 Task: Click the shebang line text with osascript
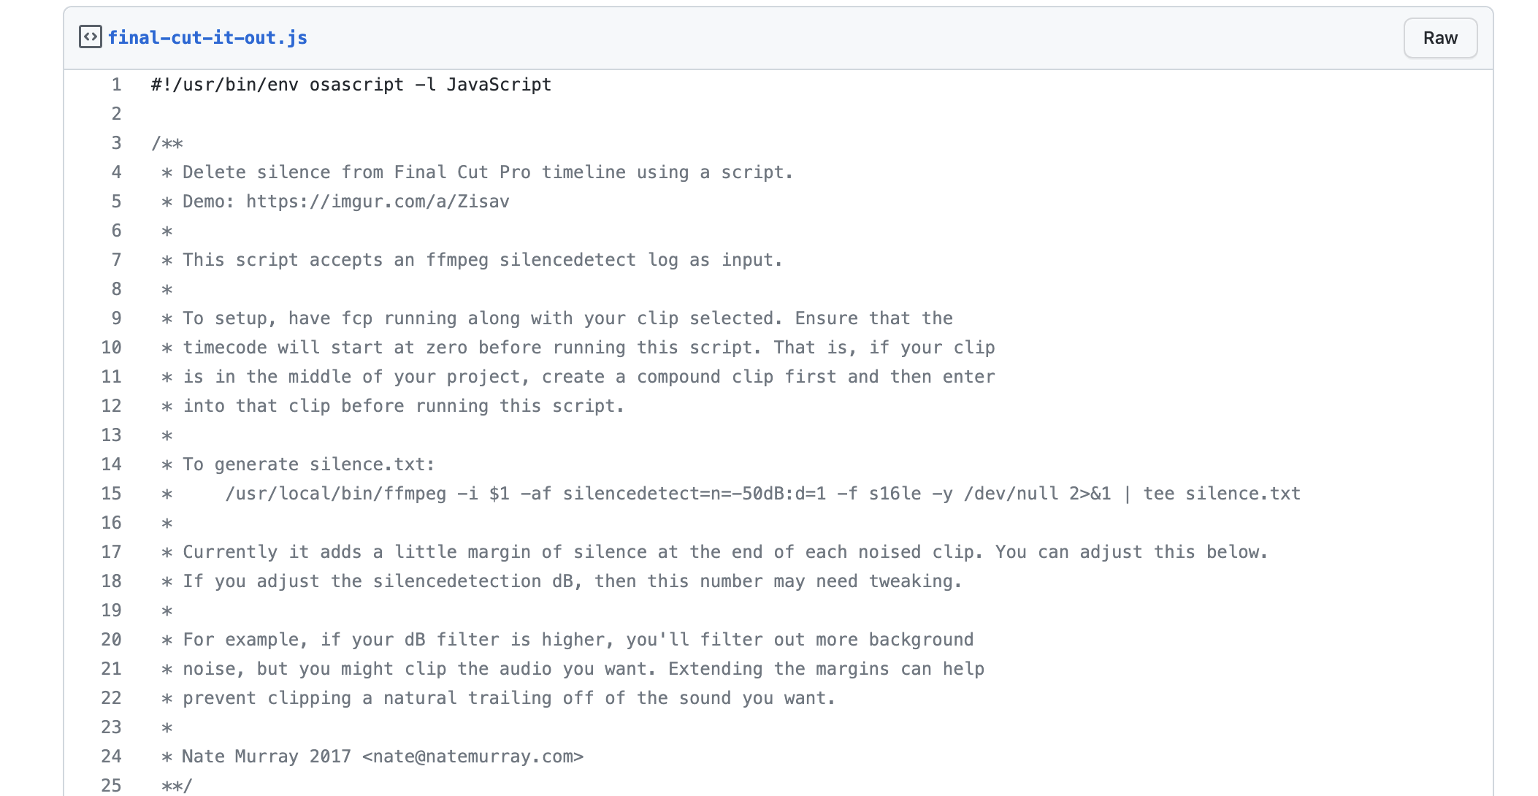click(x=351, y=85)
